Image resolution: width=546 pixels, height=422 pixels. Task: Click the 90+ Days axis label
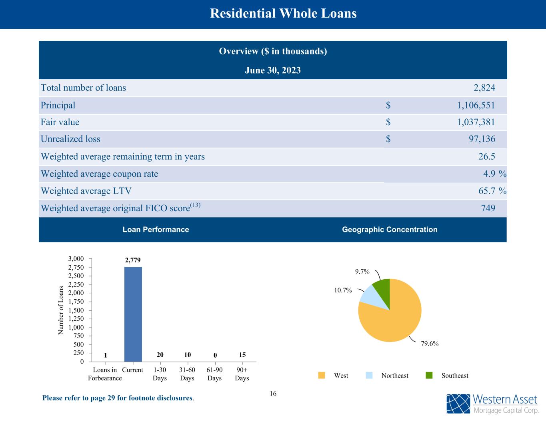point(242,374)
